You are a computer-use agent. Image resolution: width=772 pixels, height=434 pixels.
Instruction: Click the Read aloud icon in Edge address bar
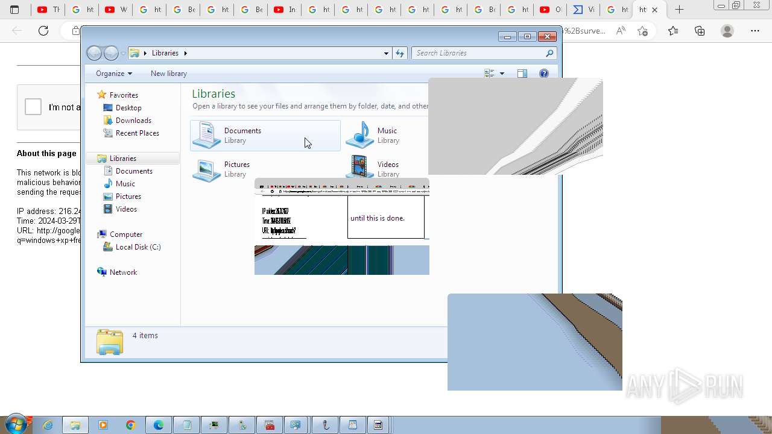(621, 31)
